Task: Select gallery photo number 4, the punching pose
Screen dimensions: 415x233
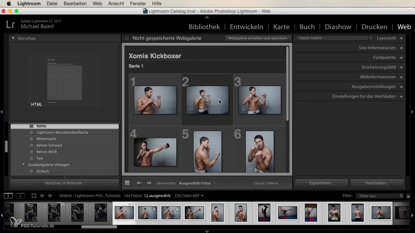Action: (x=155, y=152)
